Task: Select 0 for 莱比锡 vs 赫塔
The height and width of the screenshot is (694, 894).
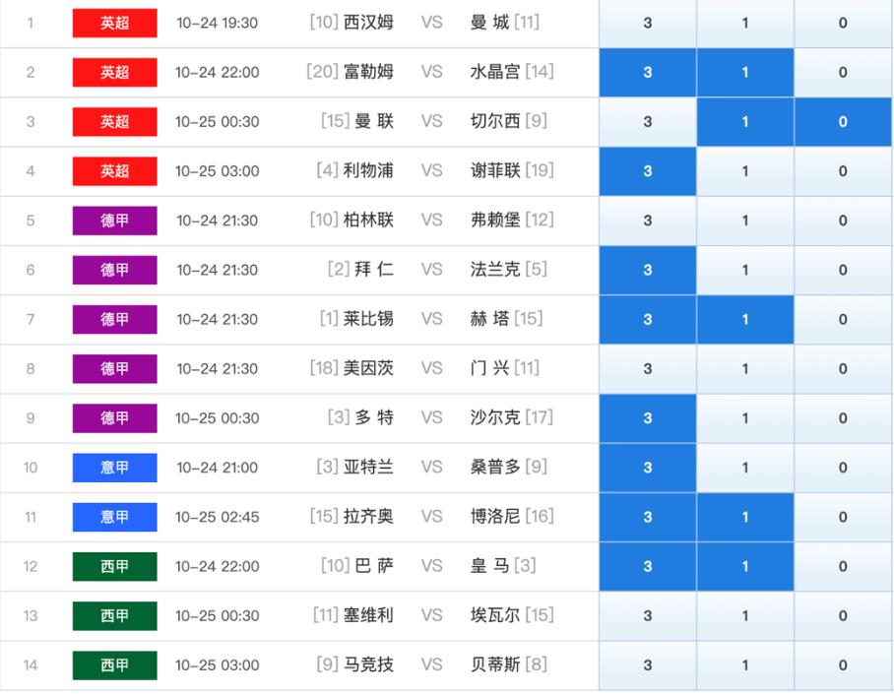Action: pyautogui.click(x=843, y=319)
